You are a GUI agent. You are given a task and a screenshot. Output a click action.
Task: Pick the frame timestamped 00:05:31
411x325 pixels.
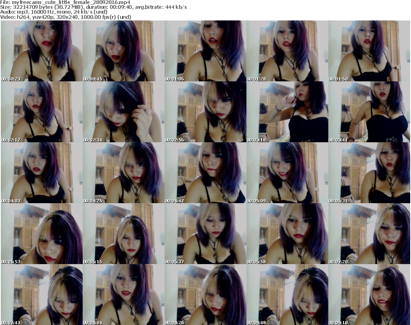click(369, 173)
